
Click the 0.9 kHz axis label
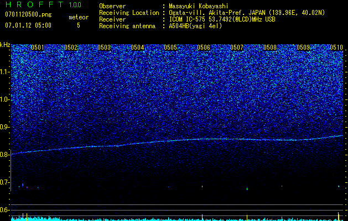click(4, 127)
